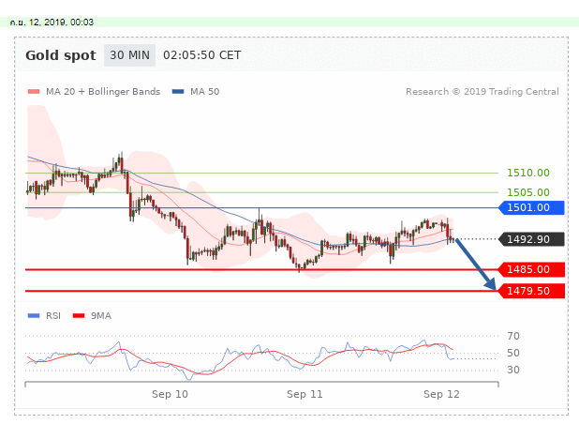Screen dimensions: 579x424
Task: Click the date header ก.ย. 12, 2019, 00:03
Action: click(x=52, y=23)
